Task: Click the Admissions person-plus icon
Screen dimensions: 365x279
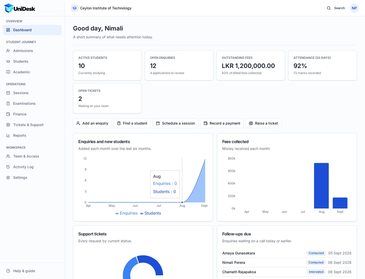Action: coord(8,51)
